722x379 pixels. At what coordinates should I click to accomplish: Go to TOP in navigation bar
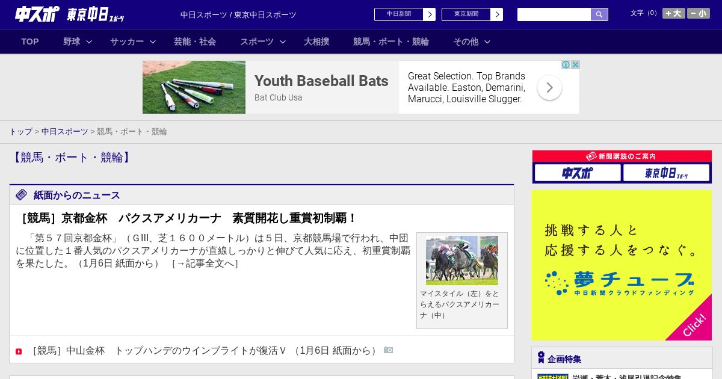point(30,42)
